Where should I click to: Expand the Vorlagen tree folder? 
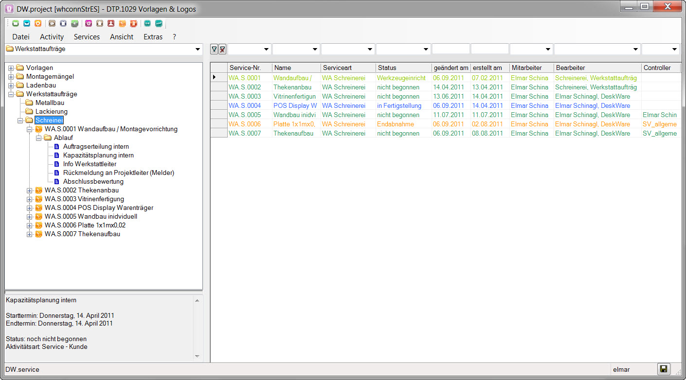pos(11,68)
